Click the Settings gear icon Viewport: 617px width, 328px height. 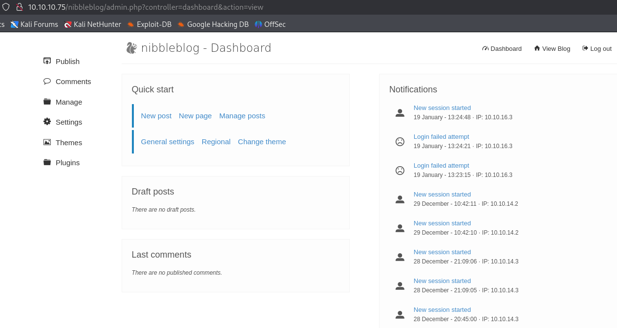tap(47, 122)
